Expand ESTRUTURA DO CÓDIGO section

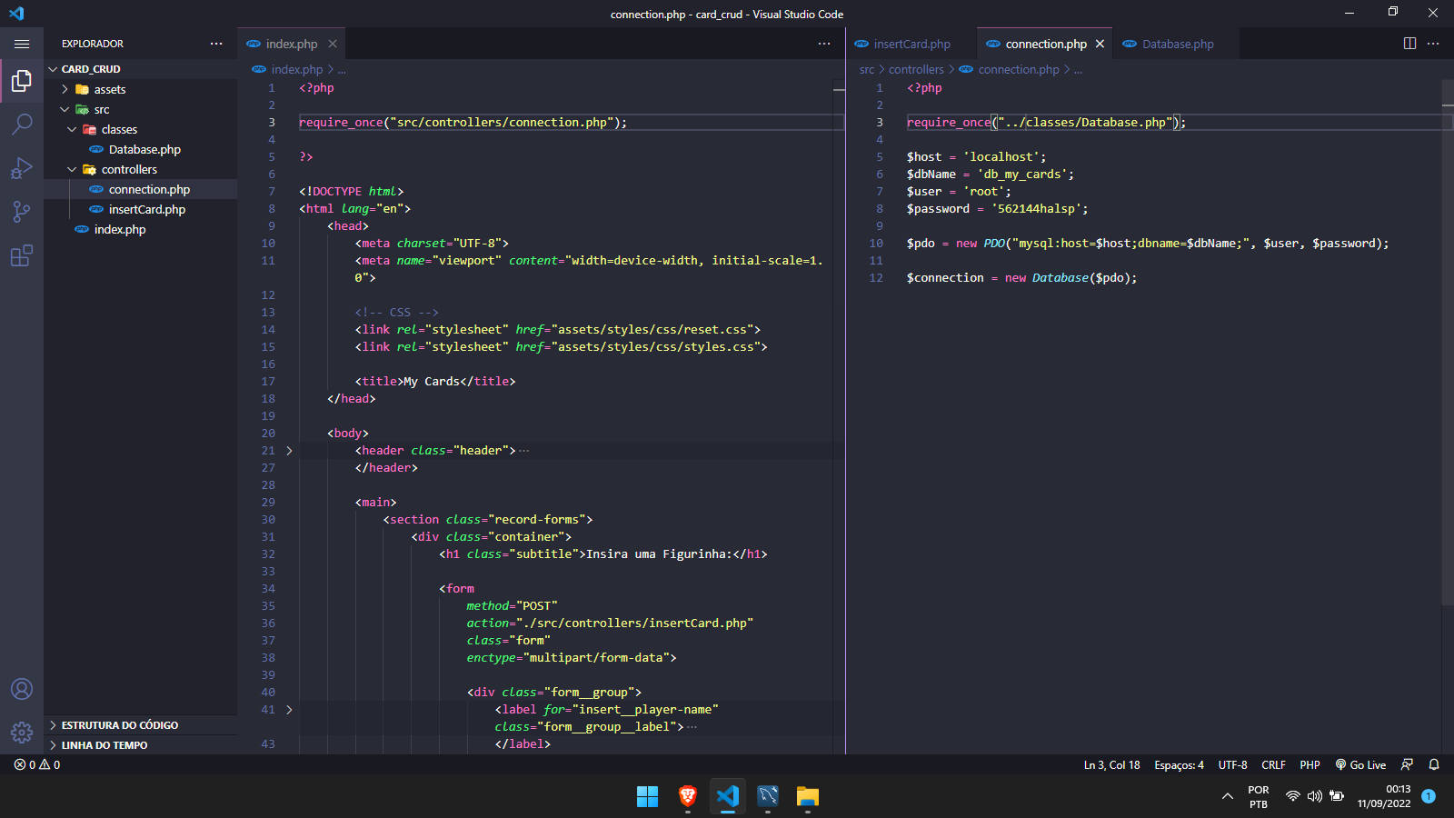[x=141, y=725]
